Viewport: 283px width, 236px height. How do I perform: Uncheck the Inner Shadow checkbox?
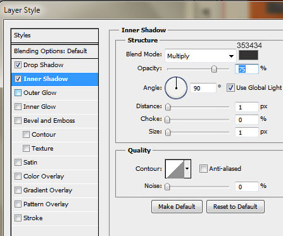pyautogui.click(x=18, y=78)
